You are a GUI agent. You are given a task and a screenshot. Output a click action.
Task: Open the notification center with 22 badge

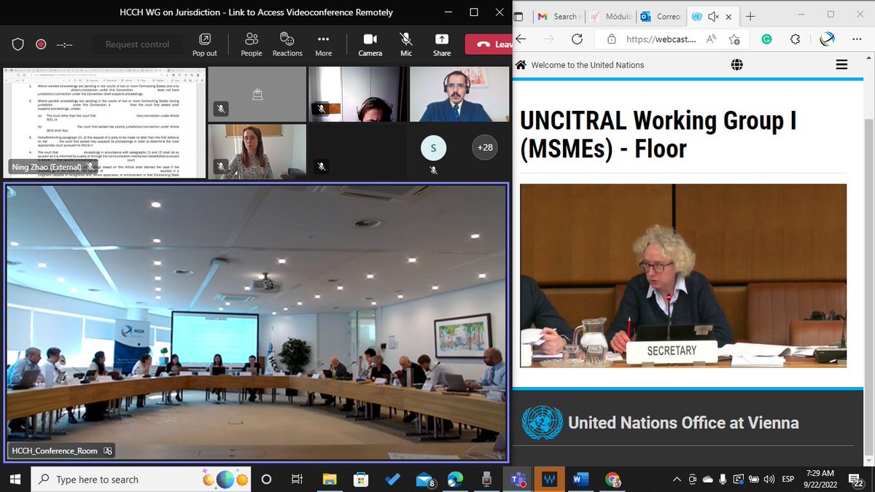pos(857,479)
